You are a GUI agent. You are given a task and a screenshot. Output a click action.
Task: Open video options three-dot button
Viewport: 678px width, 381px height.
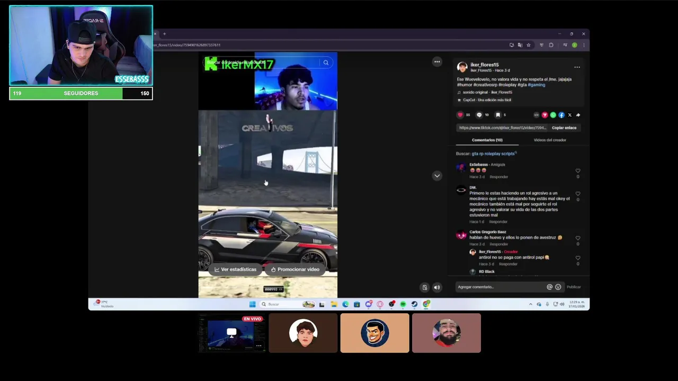pyautogui.click(x=437, y=62)
